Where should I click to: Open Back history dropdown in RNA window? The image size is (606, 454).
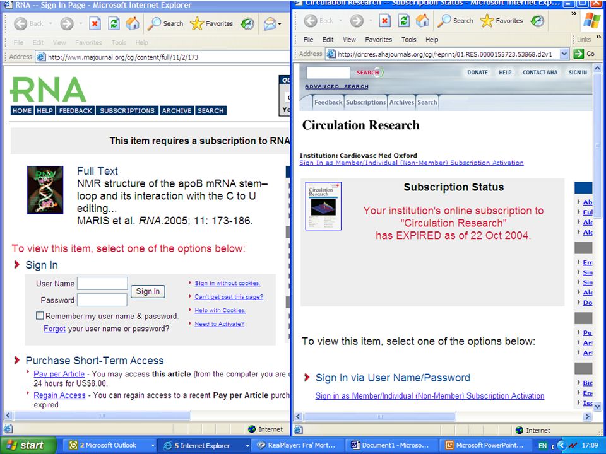(x=50, y=24)
